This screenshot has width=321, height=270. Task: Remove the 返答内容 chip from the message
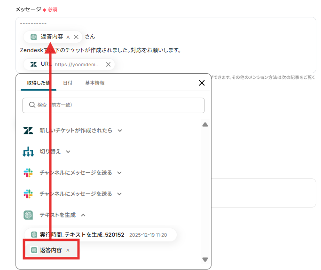(x=76, y=37)
